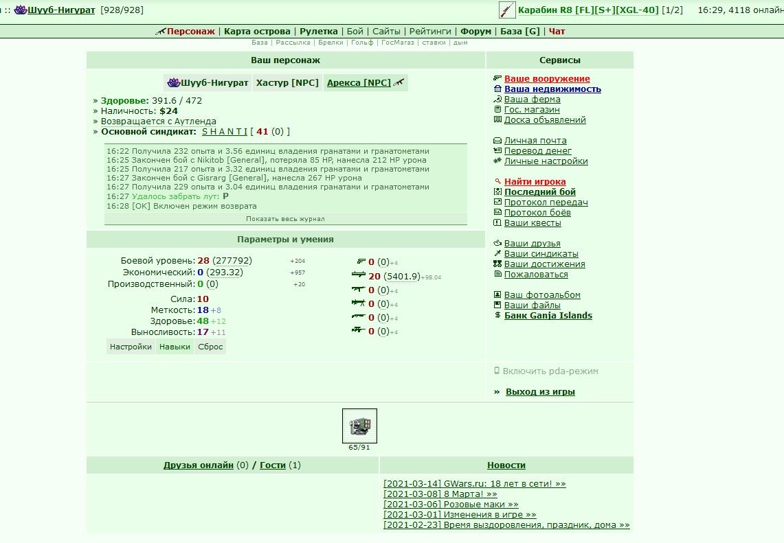Open Рейтинги in the top menu
This screenshot has width=784, height=543.
(x=430, y=31)
